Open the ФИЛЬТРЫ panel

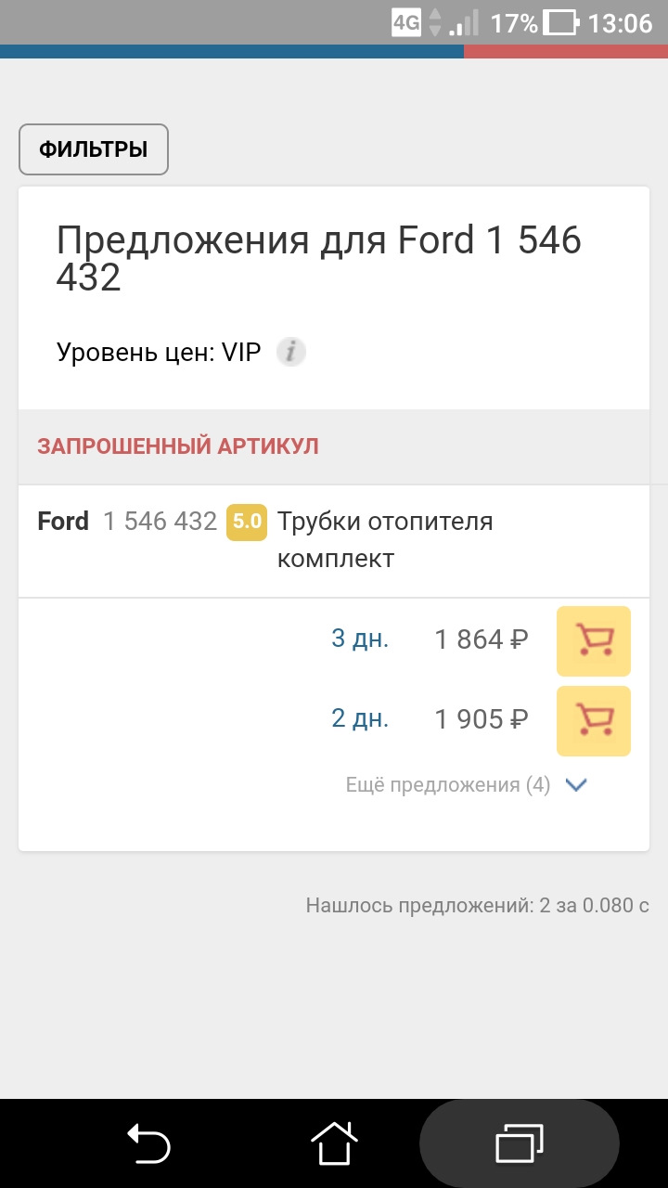pos(92,148)
